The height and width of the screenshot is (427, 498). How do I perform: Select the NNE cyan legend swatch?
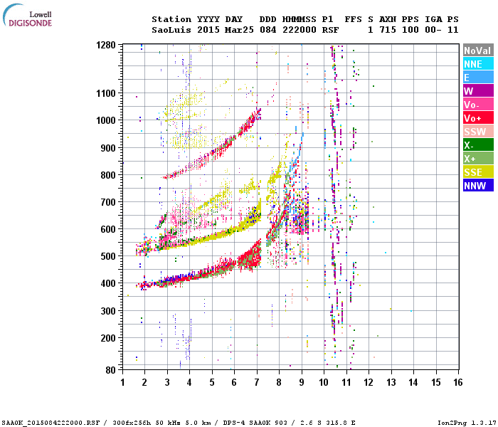478,64
